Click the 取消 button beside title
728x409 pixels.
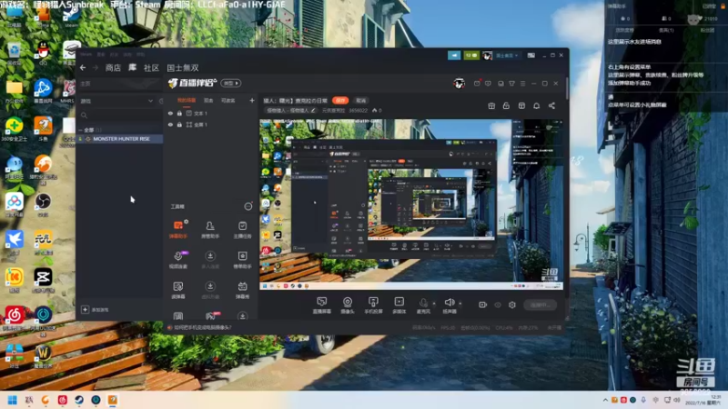(360, 100)
